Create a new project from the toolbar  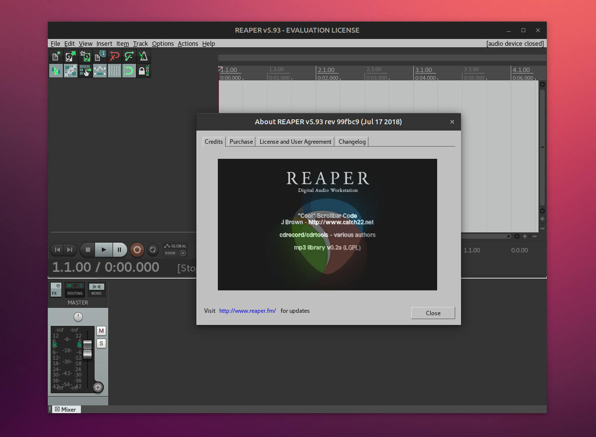[56, 56]
